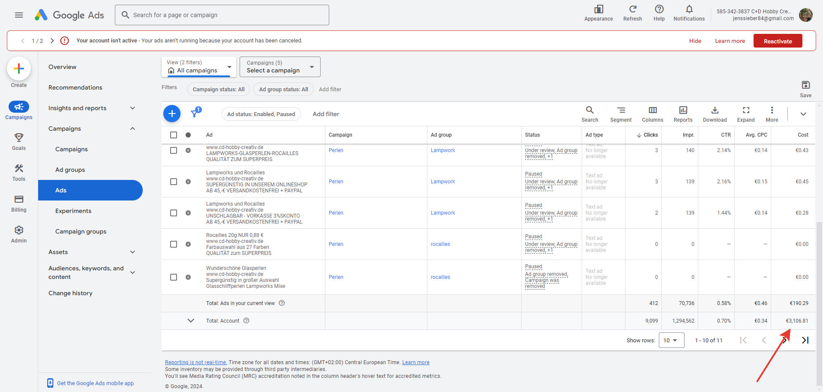Open the Admin section
This screenshot has width=823, height=392.
click(19, 234)
